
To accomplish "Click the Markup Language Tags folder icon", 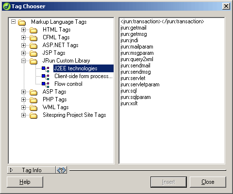I will point(22,22).
